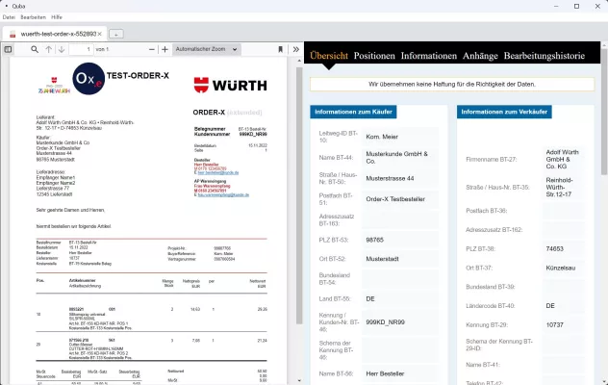Go to previous page arrow
The width and height of the screenshot is (608, 385).
48,49
